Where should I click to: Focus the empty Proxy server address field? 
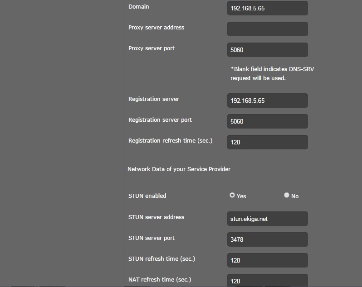[267, 29]
